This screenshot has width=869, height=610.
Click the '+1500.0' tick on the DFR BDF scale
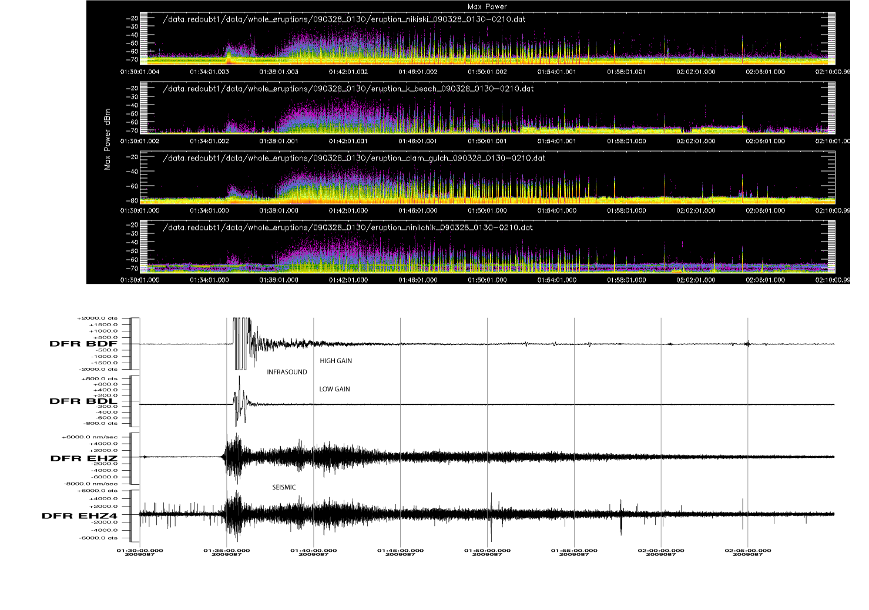[103, 324]
